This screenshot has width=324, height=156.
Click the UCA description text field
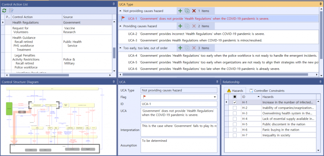pos(179,115)
